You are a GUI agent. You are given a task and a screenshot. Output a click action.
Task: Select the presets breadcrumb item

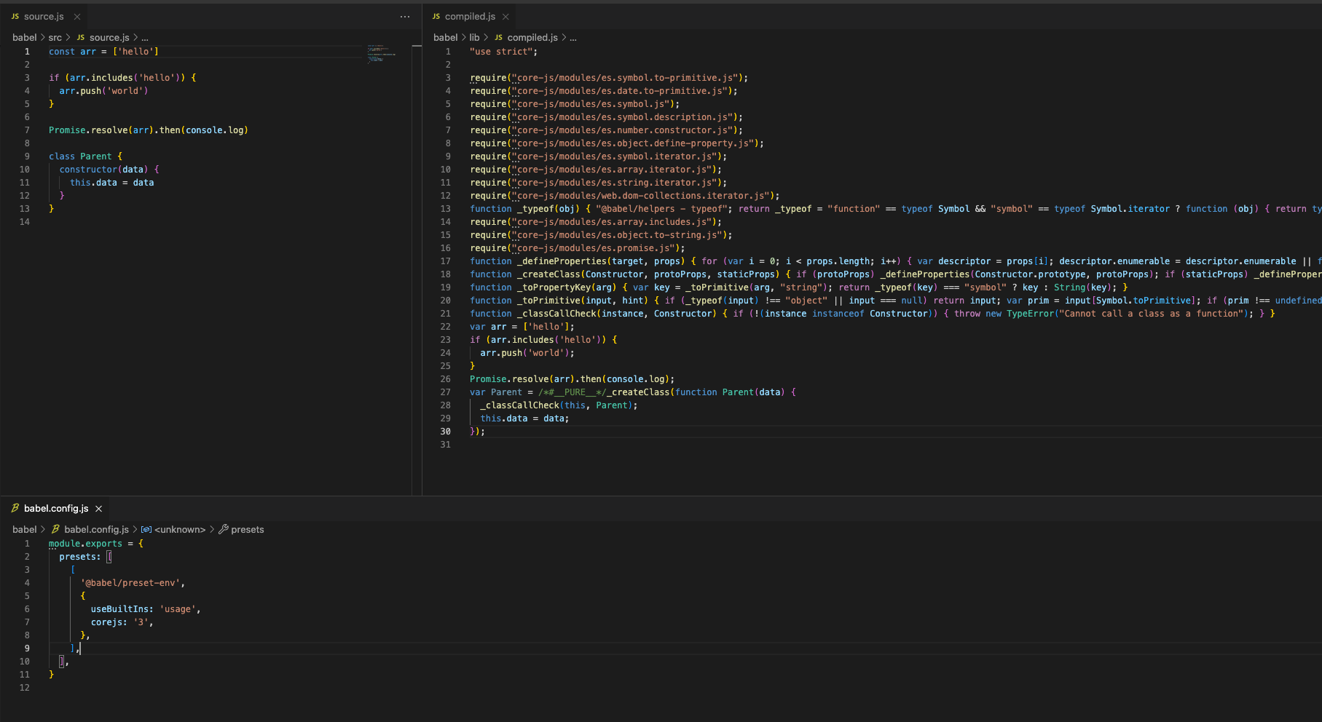pyautogui.click(x=248, y=529)
